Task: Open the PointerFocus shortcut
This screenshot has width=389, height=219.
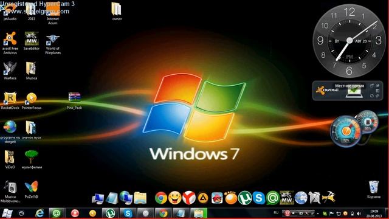Action: [31, 100]
